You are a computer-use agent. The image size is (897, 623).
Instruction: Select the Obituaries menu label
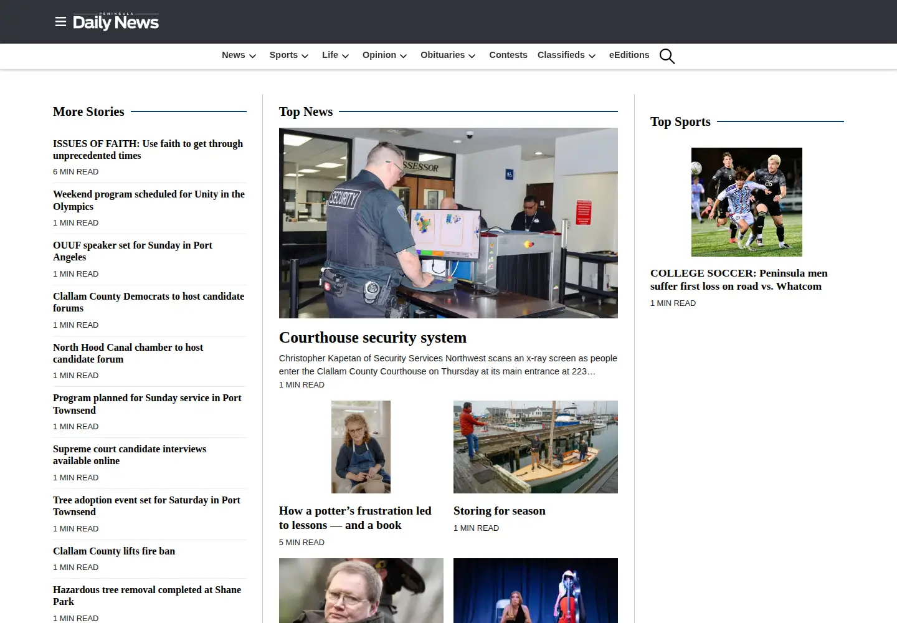tap(442, 55)
